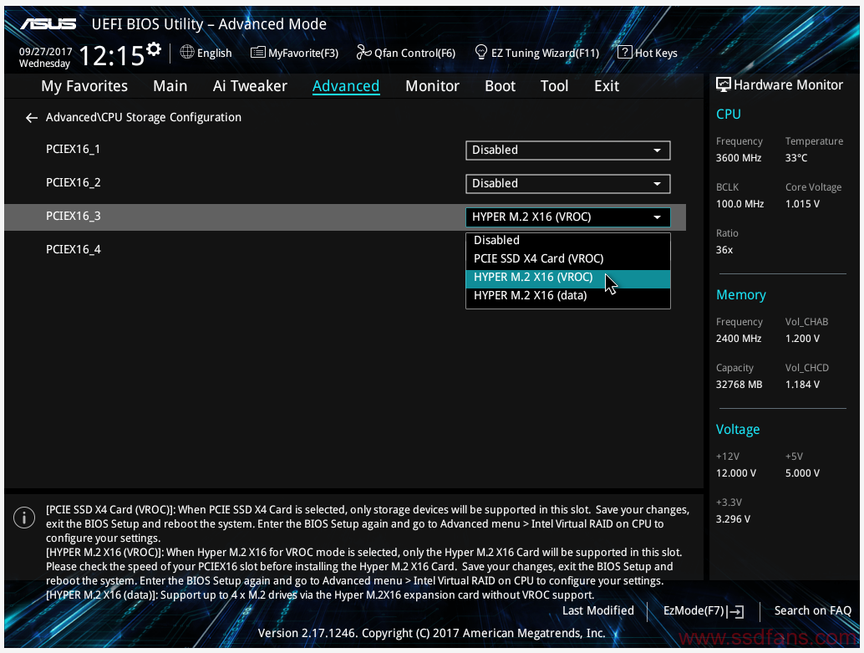
Task: Click the 1.184 V Vol_CHCD value
Action: [802, 385]
